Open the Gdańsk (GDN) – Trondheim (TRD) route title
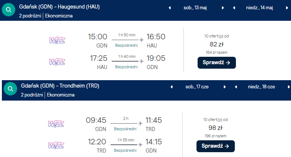Image resolution: width=291 pixels, height=157 pixels. coord(60,86)
